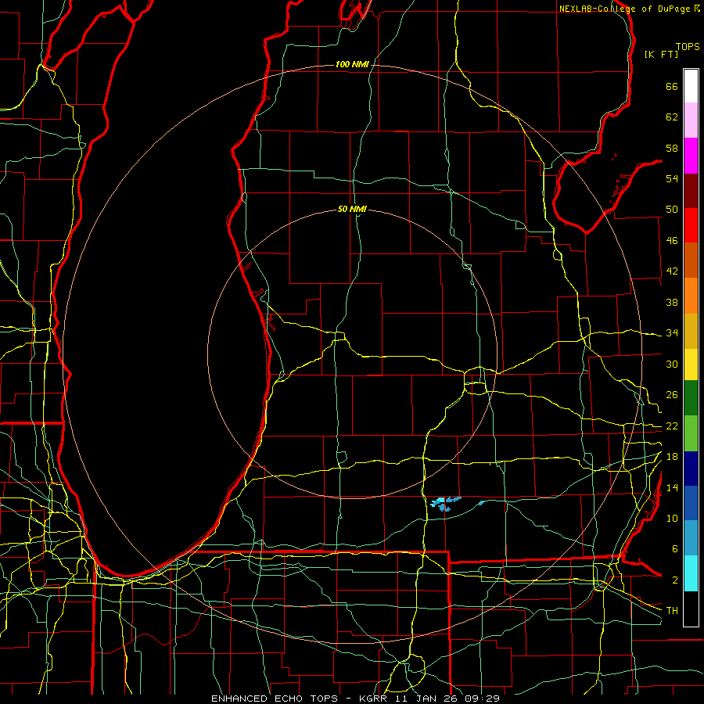Click the 18 value on the scale
The image size is (704, 704).
coord(672,457)
